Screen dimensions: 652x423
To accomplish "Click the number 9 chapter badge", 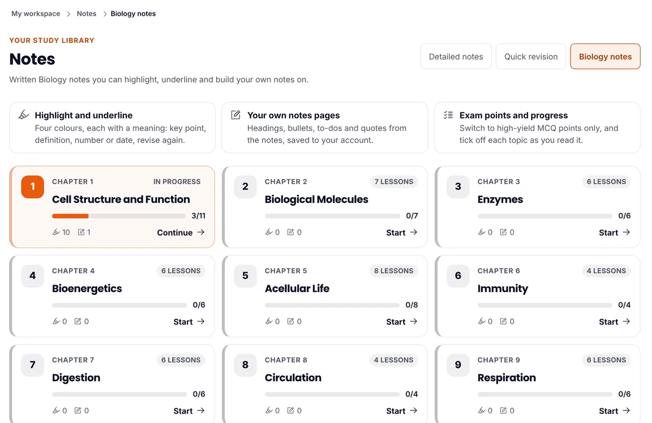I will (x=458, y=365).
